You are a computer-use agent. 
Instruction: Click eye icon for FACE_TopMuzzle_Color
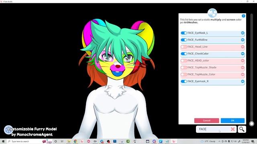coord(243,74)
